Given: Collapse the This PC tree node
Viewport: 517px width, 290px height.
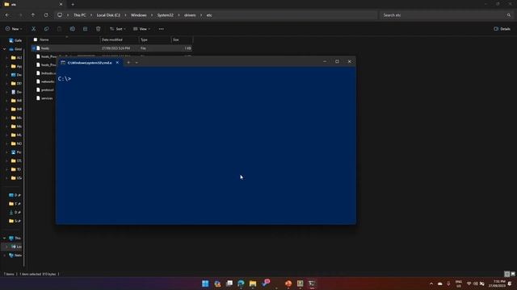Looking at the screenshot, I should [x=4, y=238].
